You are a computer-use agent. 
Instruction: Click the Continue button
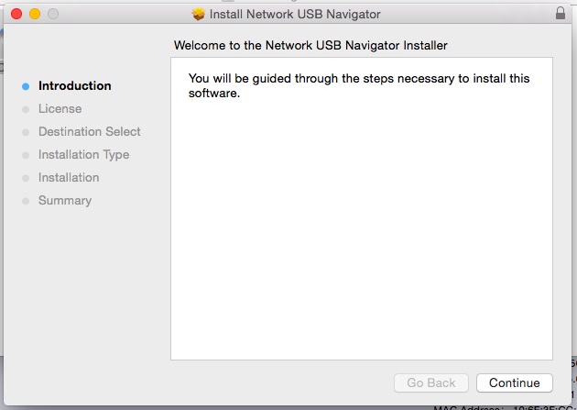tap(515, 382)
